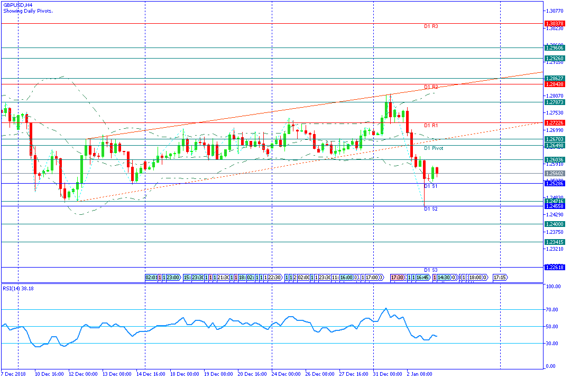This screenshot has height=380, width=571.
Task: Click the 22:30 news event marker
Action: point(275,278)
